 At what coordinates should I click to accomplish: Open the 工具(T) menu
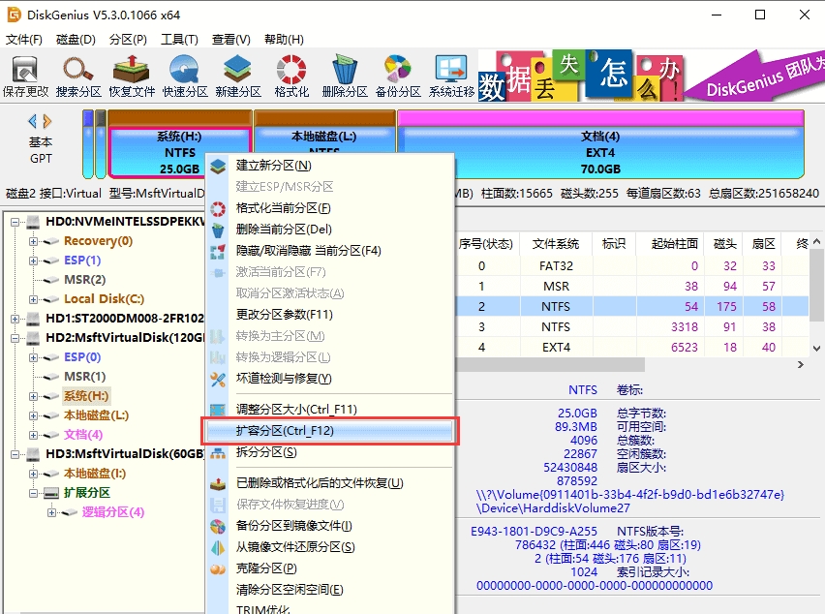point(179,40)
